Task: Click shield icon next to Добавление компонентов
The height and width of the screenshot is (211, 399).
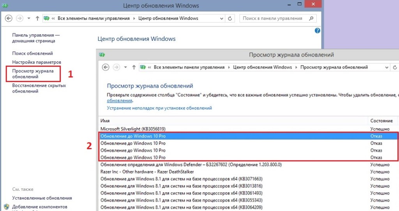Action: point(7,207)
